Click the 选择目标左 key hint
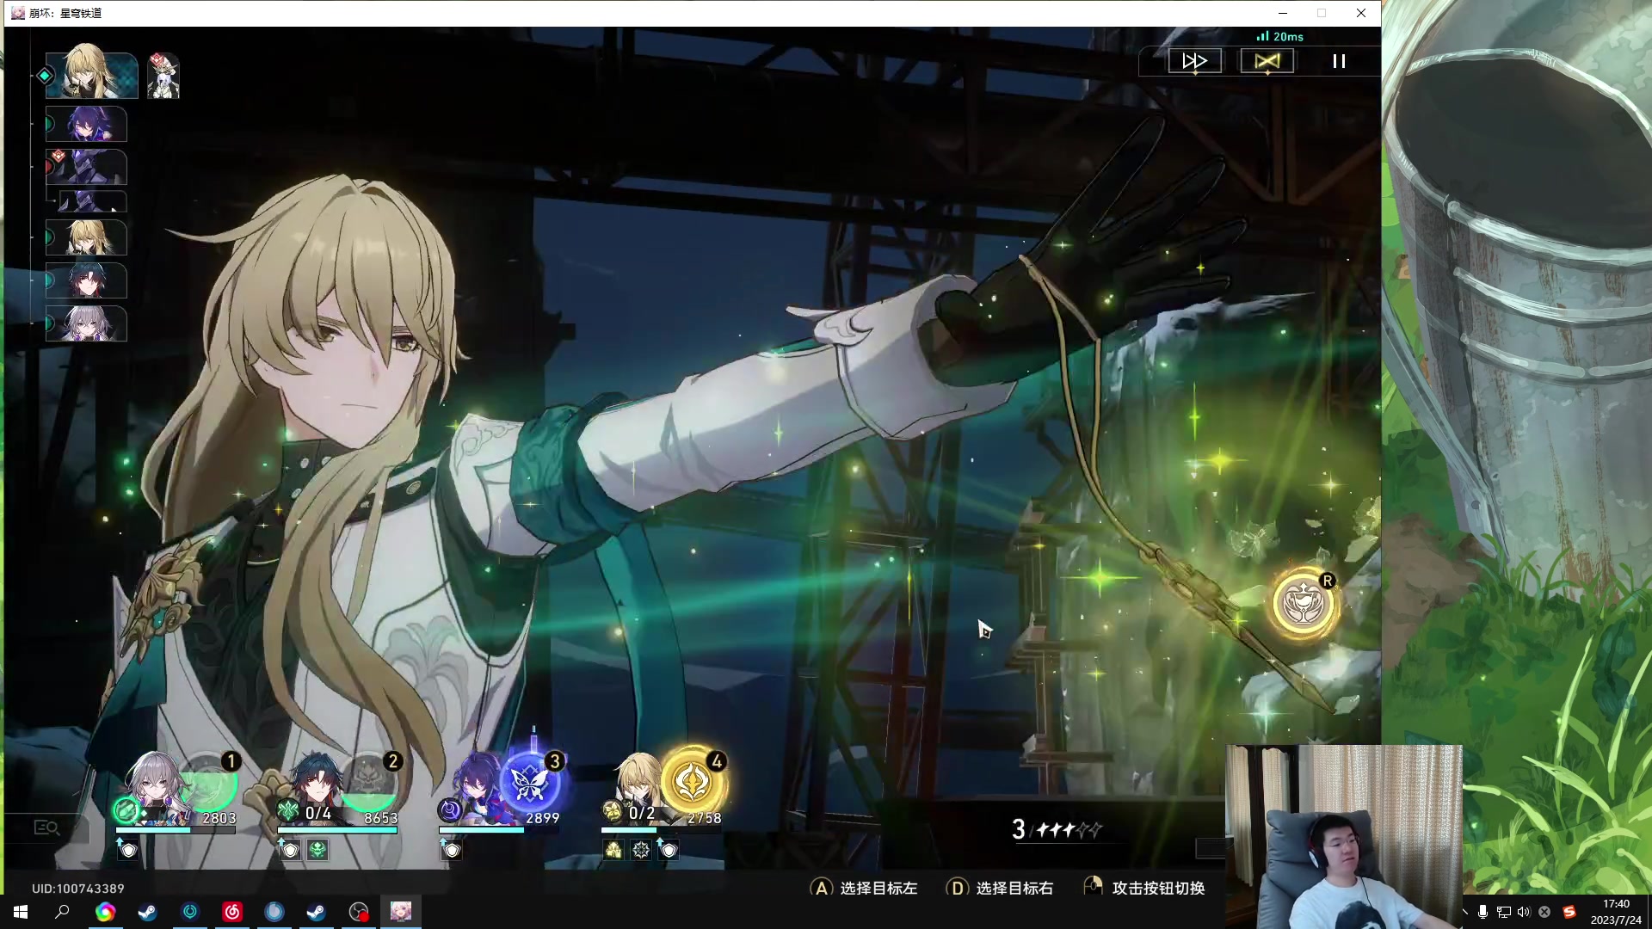1652x929 pixels. click(864, 888)
